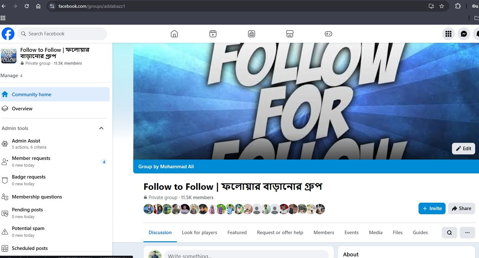Select the Media tab
This screenshot has width=479, height=258.
click(376, 233)
